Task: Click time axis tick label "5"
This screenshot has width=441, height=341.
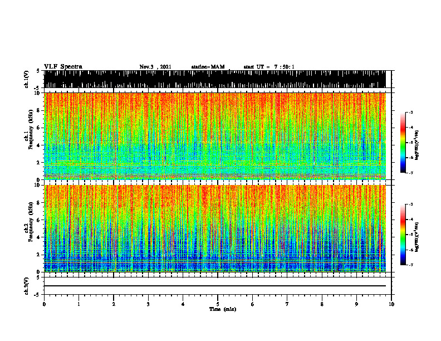Action: click(218, 304)
